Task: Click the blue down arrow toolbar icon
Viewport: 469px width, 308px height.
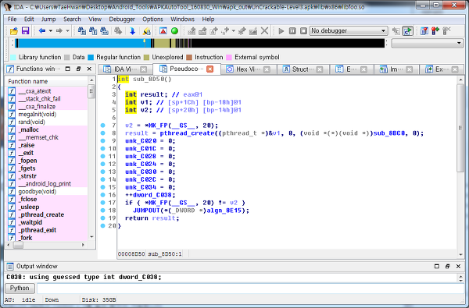Action: pyautogui.click(x=132, y=30)
